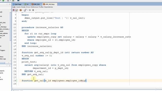Click the 'BEGIN' keyword on line 21
The height and width of the screenshot is (91, 162).
[25, 59]
